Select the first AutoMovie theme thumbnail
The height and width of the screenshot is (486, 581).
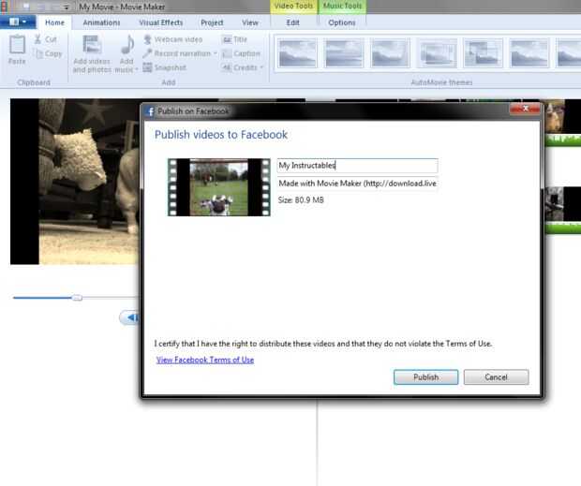click(298, 53)
